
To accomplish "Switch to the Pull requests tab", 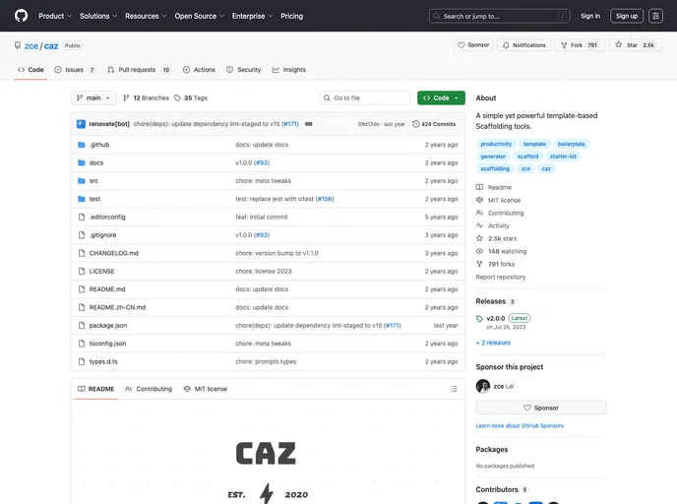I will click(139, 70).
